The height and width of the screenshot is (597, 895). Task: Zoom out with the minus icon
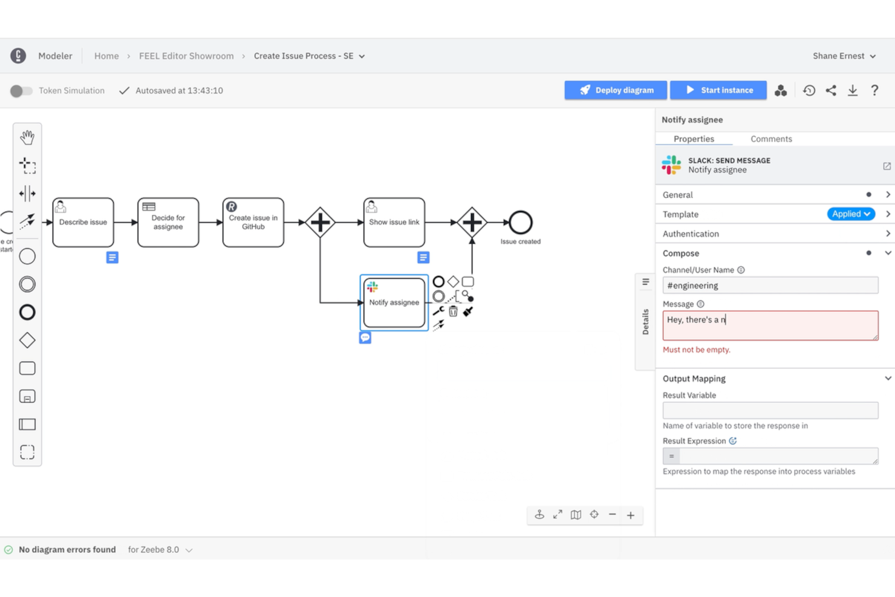click(x=613, y=515)
